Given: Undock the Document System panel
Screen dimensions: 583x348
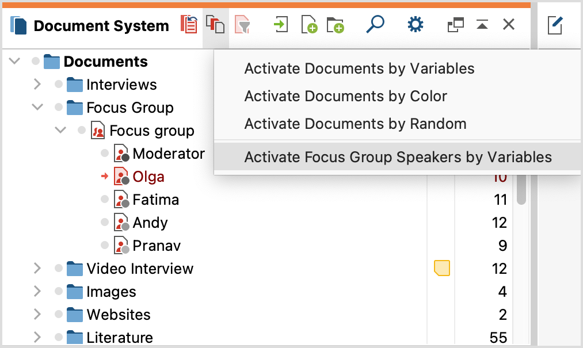Looking at the screenshot, I should (x=455, y=25).
